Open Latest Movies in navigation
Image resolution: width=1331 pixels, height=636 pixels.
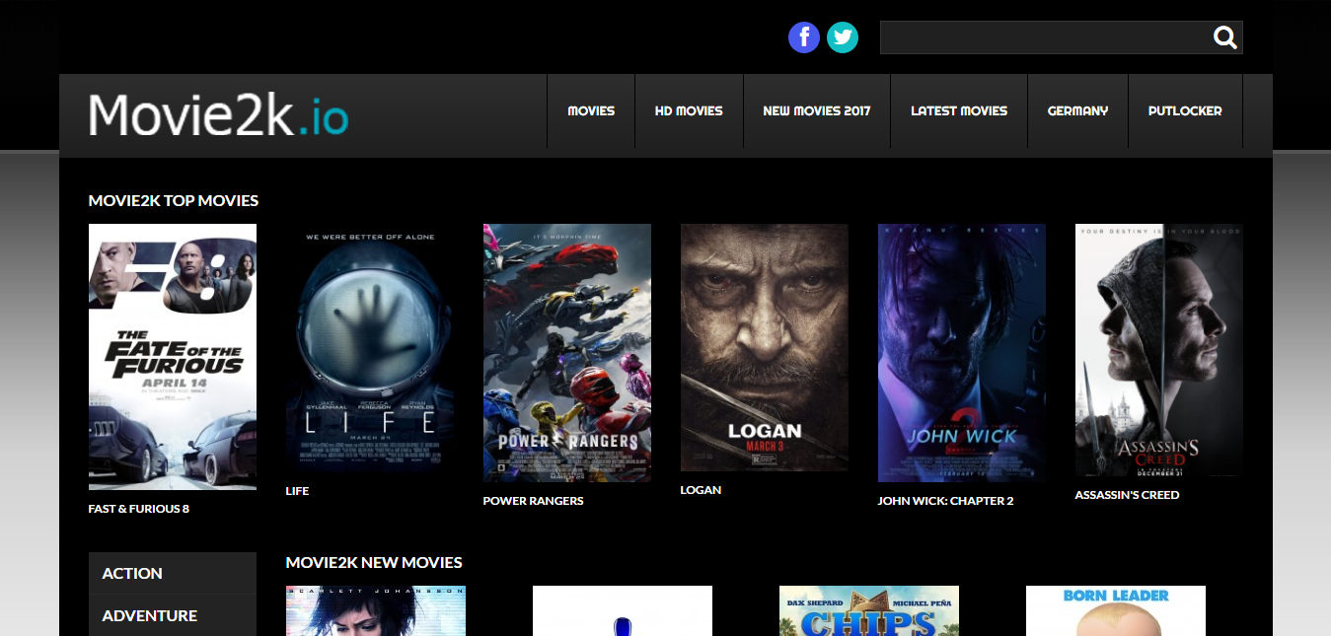959,110
